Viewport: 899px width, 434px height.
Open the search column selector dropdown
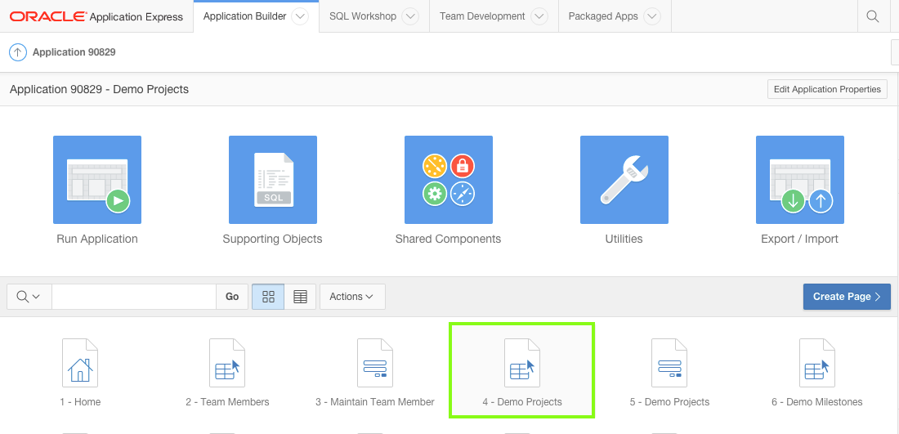29,297
